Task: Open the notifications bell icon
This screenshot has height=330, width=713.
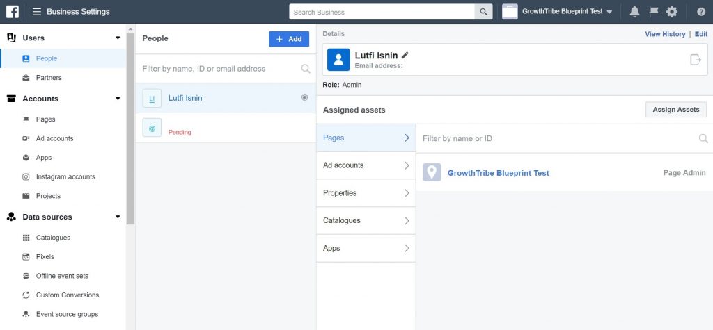Action: (x=634, y=12)
